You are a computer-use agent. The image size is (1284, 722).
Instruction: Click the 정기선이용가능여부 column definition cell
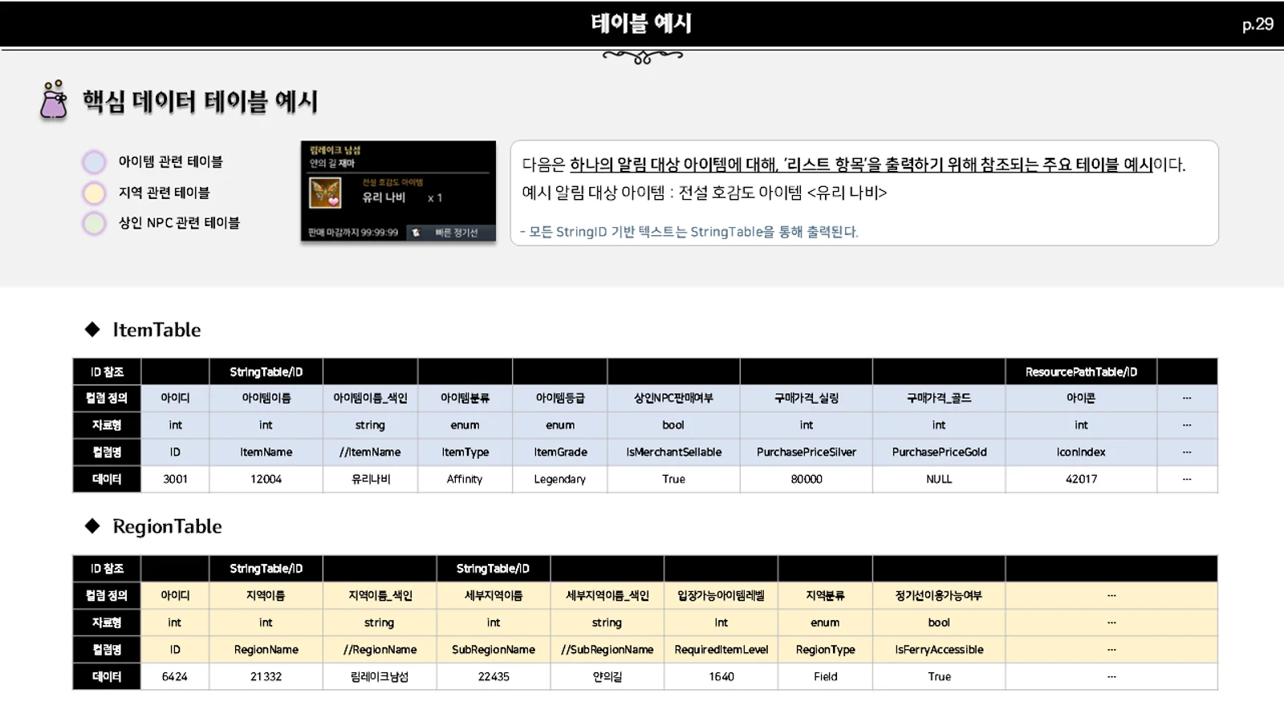click(939, 595)
